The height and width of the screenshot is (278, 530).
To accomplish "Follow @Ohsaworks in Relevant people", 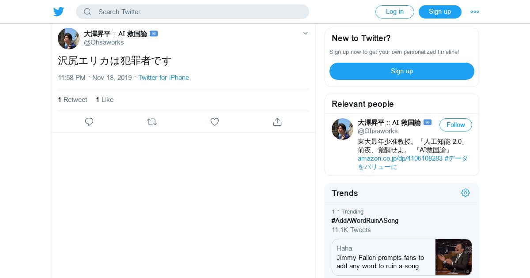I will pyautogui.click(x=456, y=125).
